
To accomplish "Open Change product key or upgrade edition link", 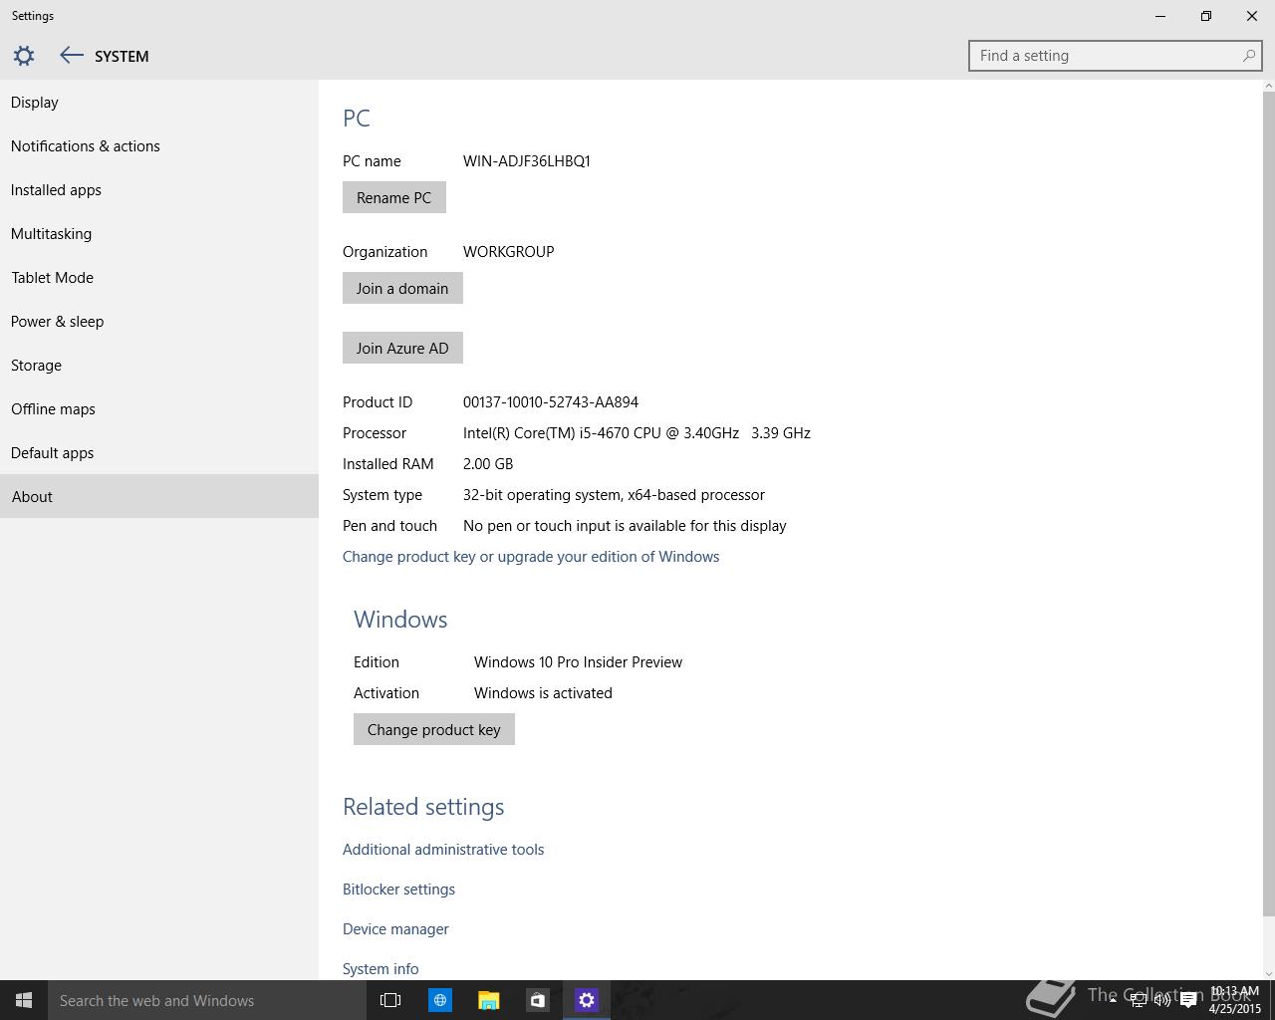I will point(531,557).
